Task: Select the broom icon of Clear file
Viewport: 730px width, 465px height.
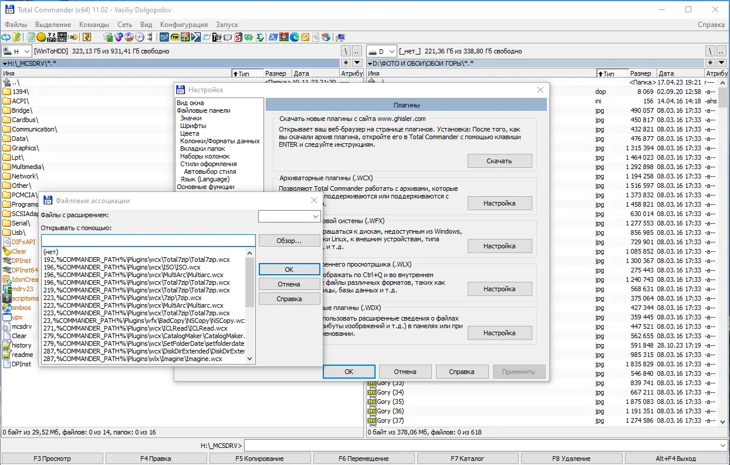Action: tap(6, 251)
